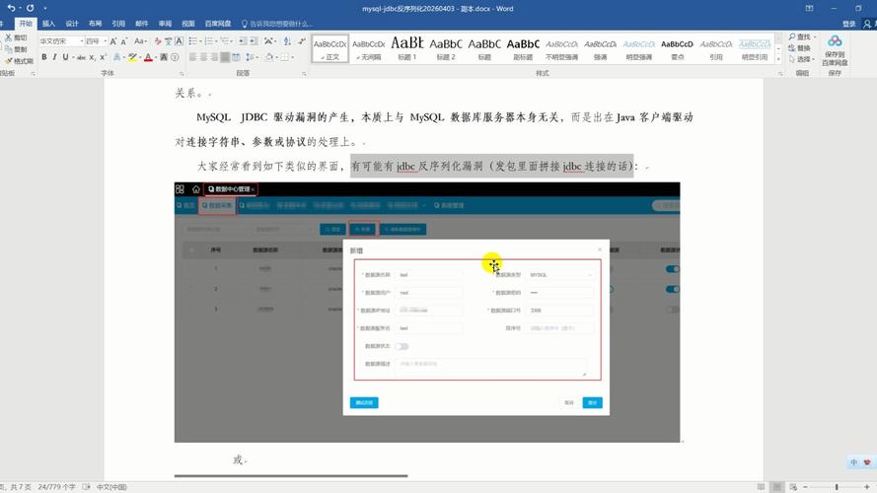Viewport: 877px width, 493px height.
Task: Open the References tab
Action: 118,24
